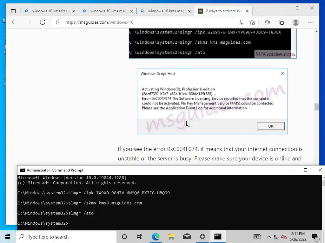325x243 pixels.
Task: Click the Command Prompt taskbar icon
Action: 218,237
